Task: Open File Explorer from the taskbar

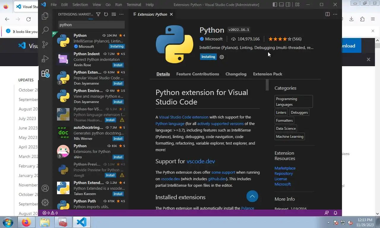Action: point(45,222)
